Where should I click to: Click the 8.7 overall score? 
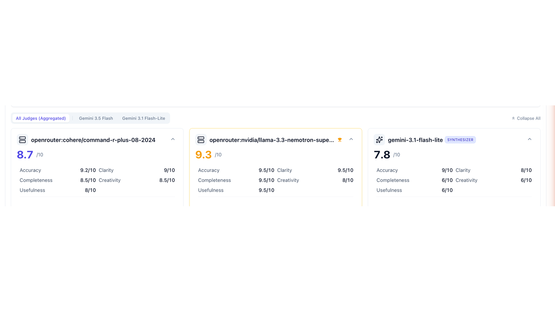tap(25, 155)
